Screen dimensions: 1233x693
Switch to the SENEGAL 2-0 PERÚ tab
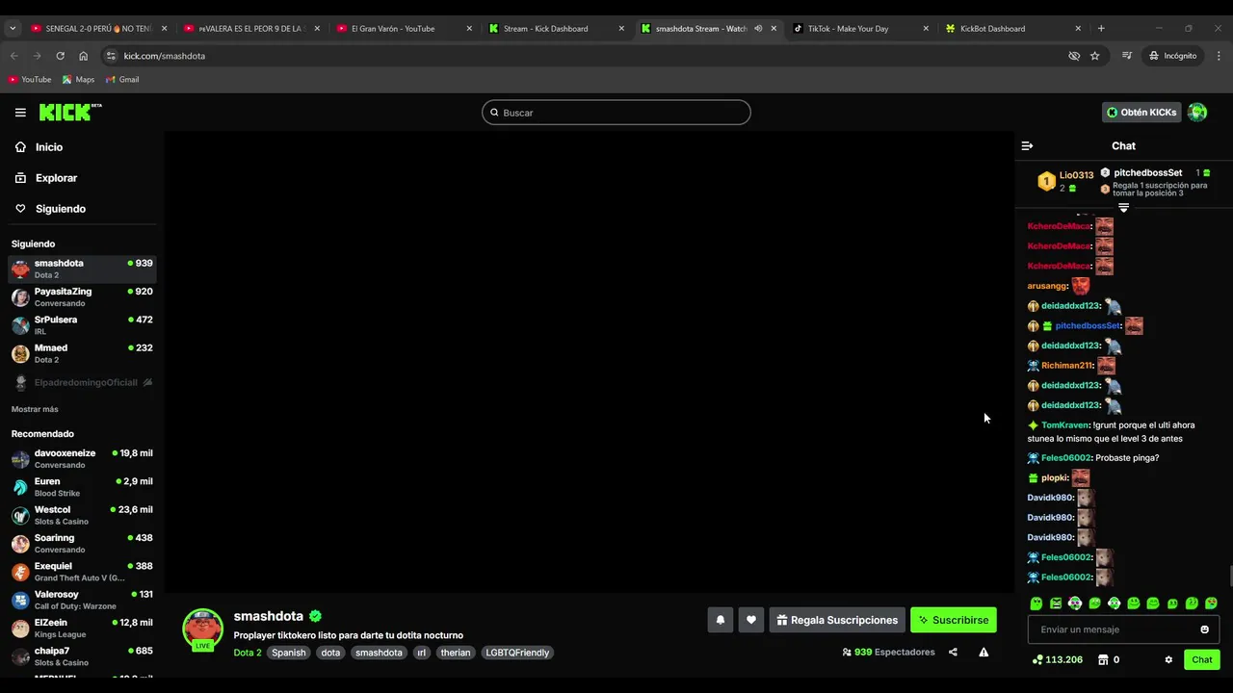click(98, 29)
